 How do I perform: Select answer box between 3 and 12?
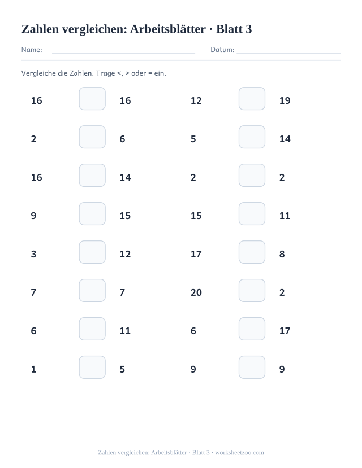pyautogui.click(x=92, y=252)
